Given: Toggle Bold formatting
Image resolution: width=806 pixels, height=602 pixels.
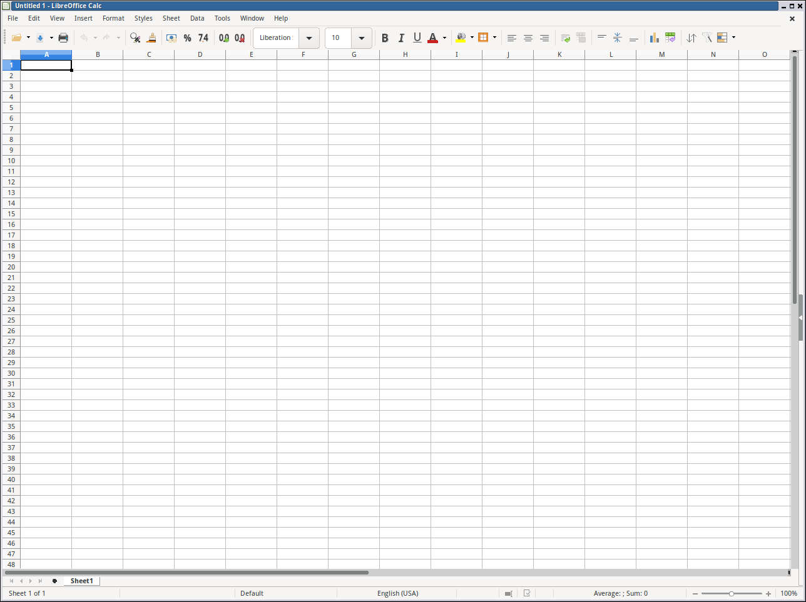Looking at the screenshot, I should pos(385,38).
